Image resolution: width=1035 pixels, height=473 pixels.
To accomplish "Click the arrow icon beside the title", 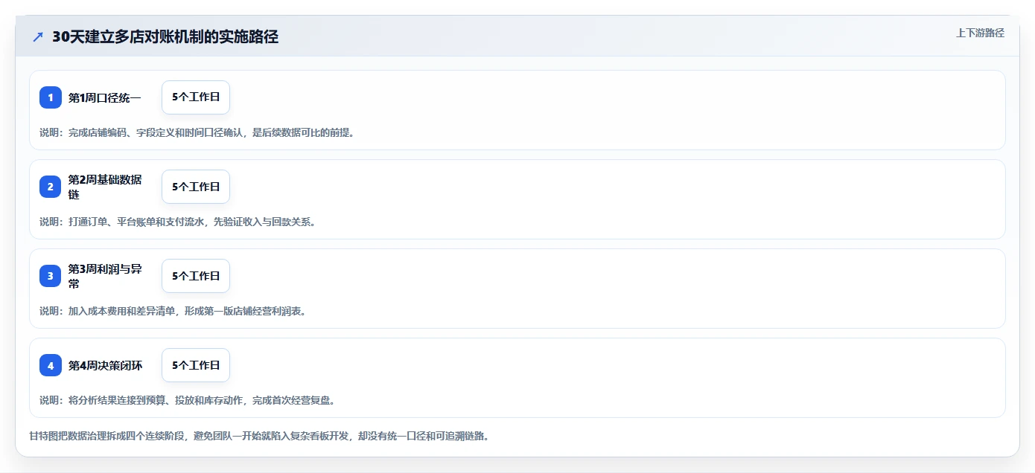I will click(37, 36).
